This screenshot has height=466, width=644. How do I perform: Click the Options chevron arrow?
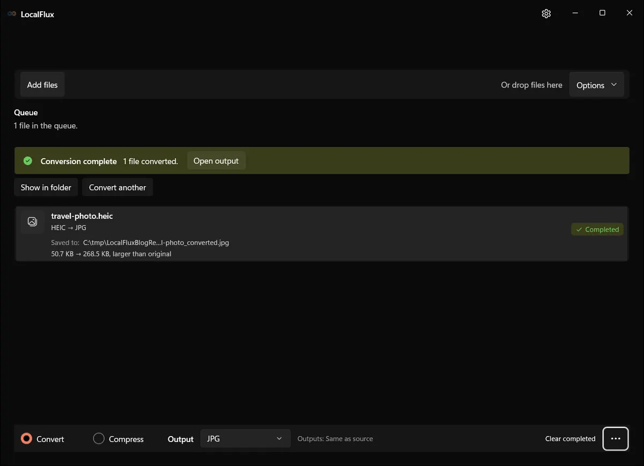coord(614,85)
